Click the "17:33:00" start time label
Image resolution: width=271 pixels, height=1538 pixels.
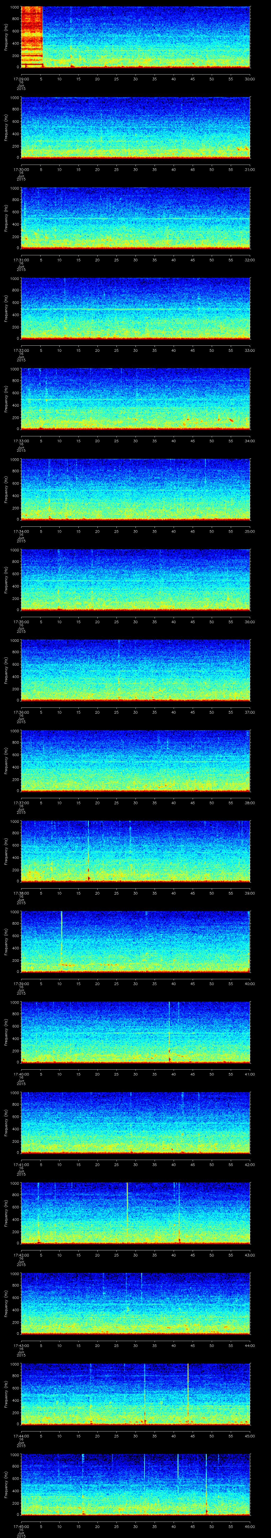pos(21,440)
